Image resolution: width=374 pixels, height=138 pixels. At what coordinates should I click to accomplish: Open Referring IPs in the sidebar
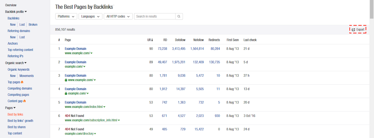[15, 56]
